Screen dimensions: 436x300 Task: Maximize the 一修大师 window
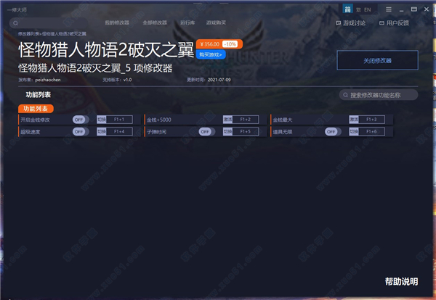(413, 9)
